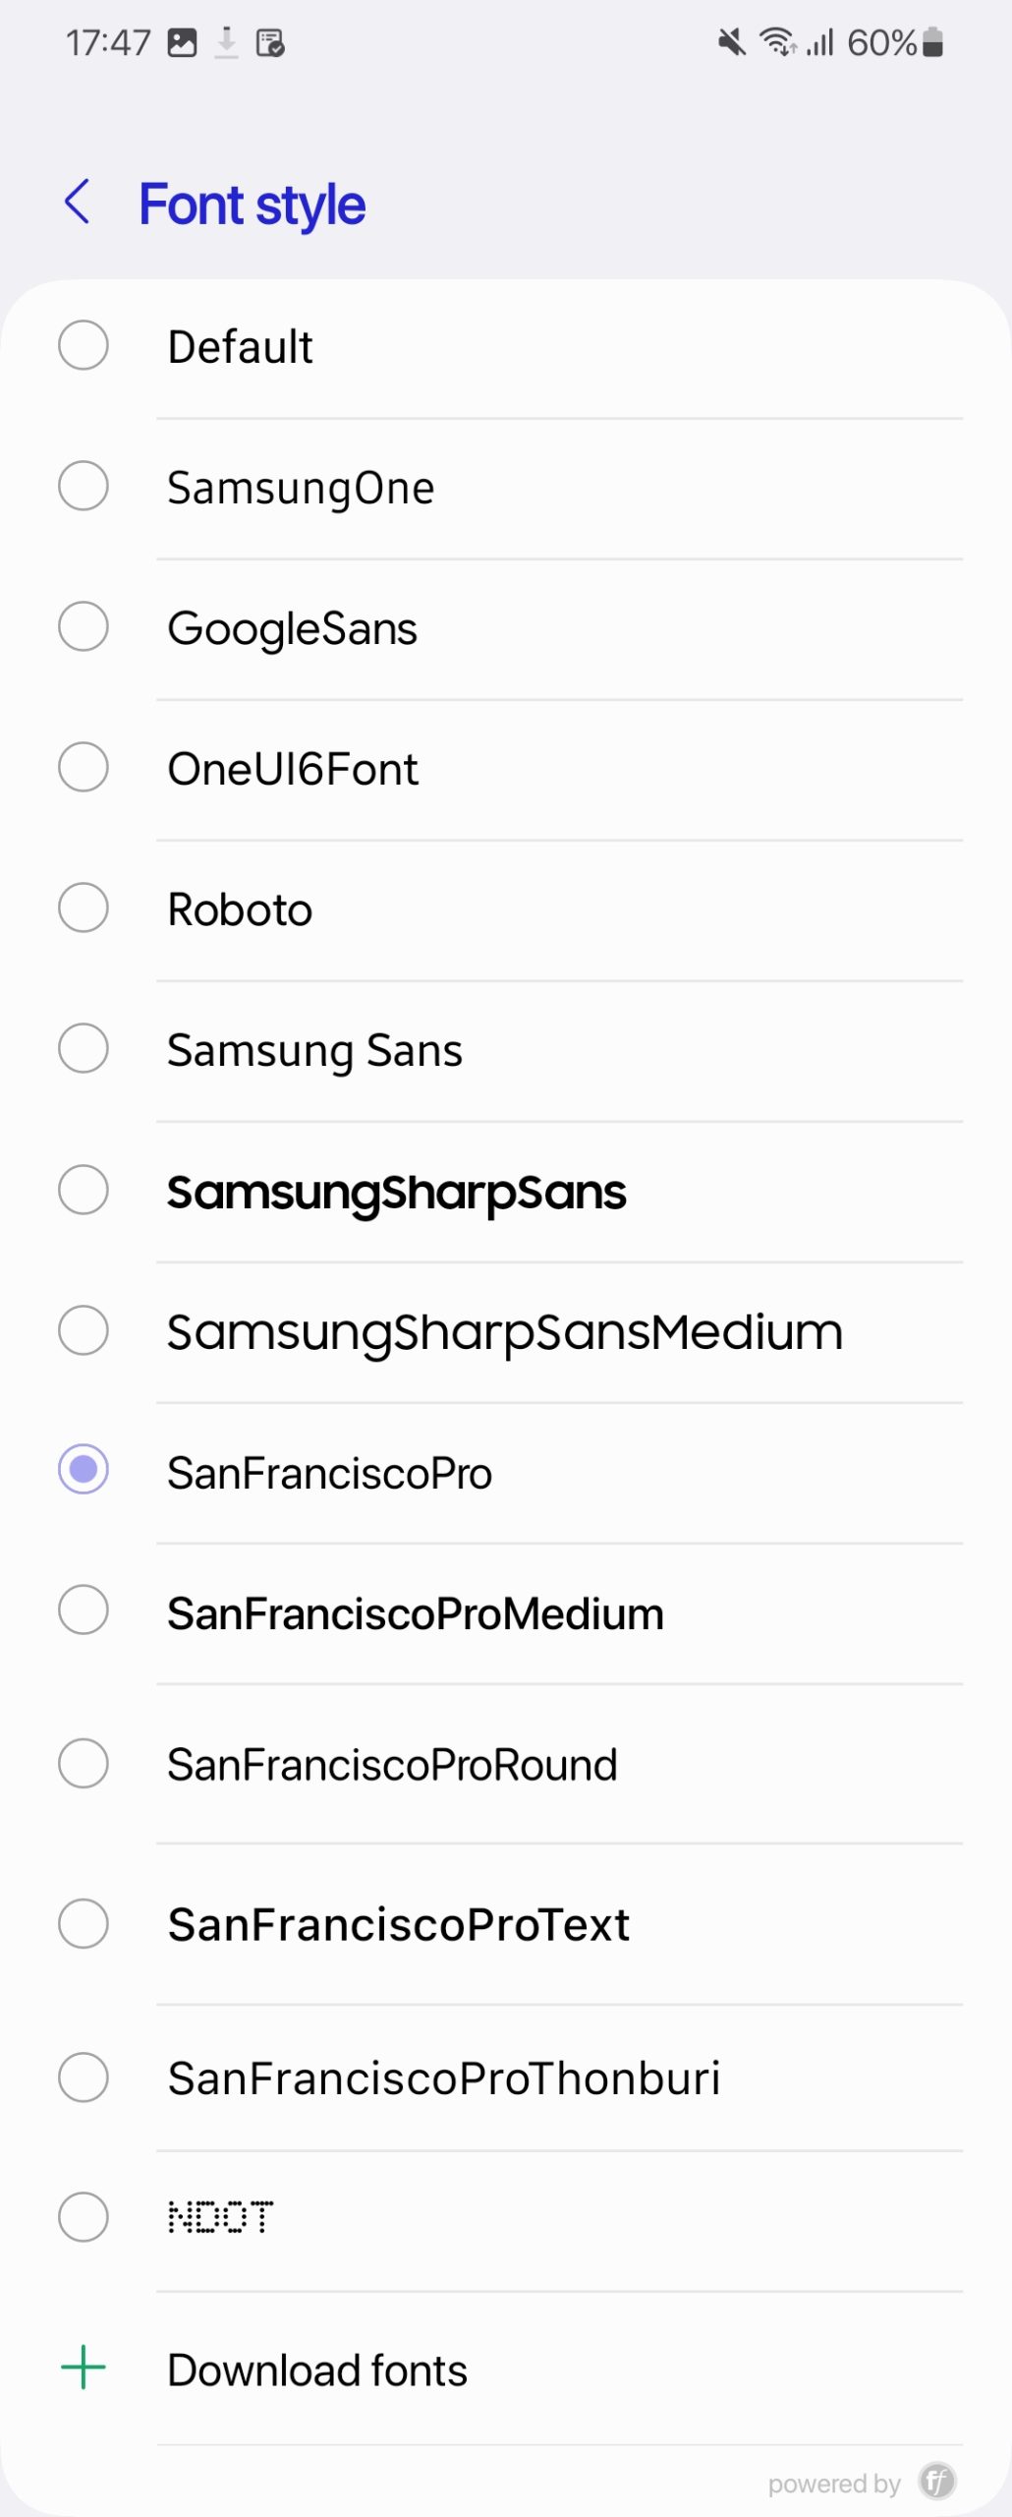1012x2517 pixels.
Task: Tap the green plus icon for Download fonts
Action: (84, 2368)
